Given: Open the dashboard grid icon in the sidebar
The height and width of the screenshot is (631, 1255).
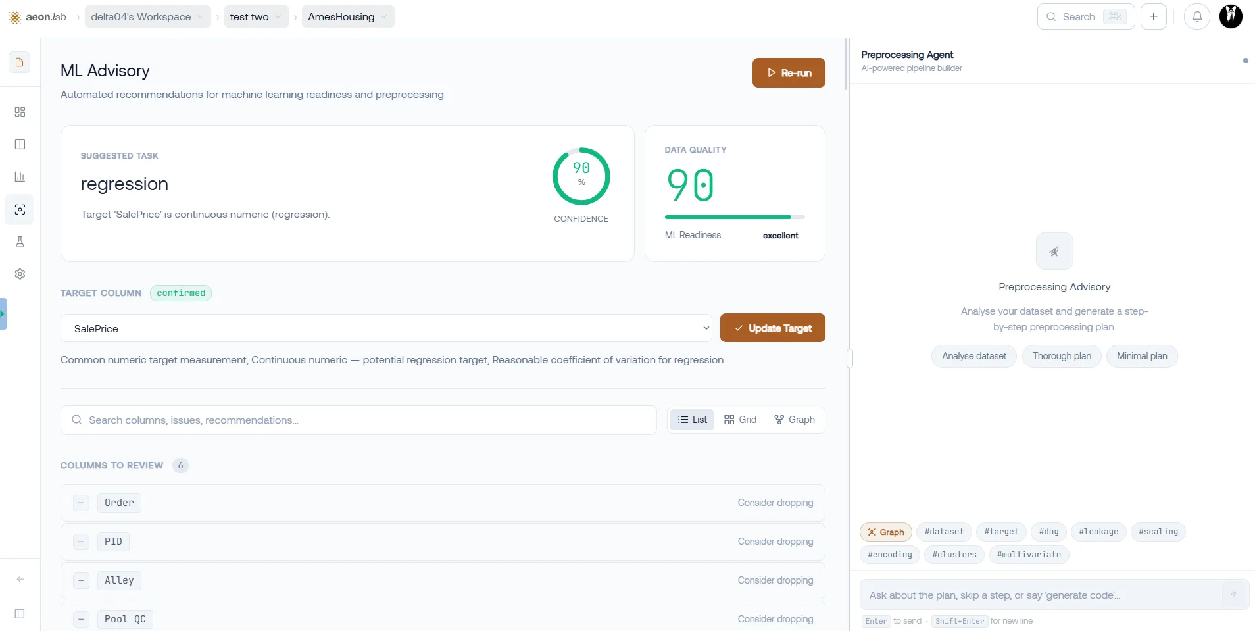Looking at the screenshot, I should click(20, 113).
